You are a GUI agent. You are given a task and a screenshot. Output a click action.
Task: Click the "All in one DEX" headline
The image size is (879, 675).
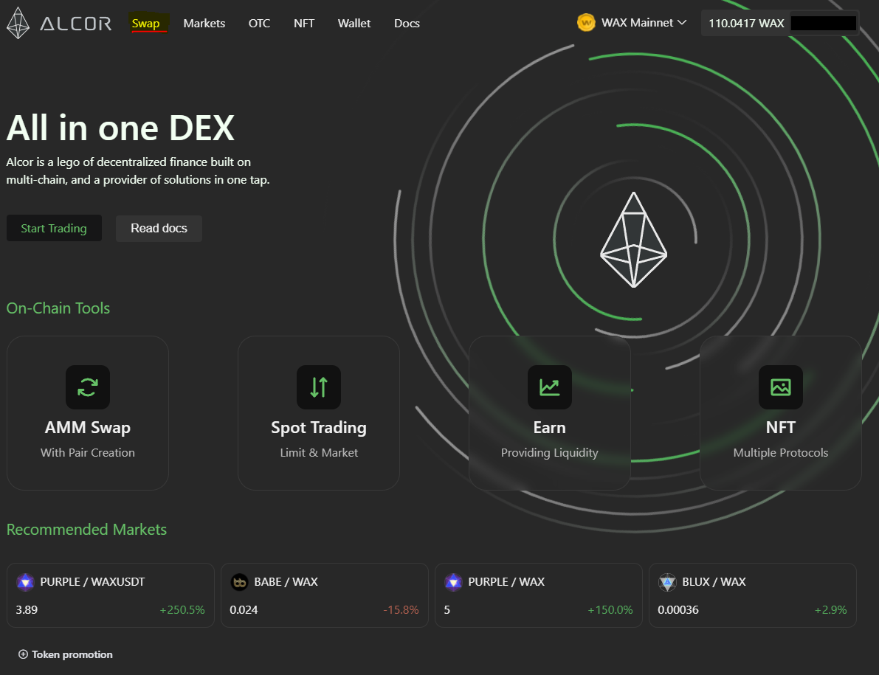click(120, 128)
